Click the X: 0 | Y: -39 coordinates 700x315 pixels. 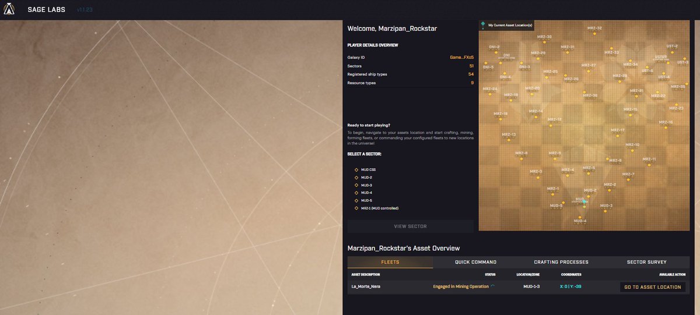point(570,286)
